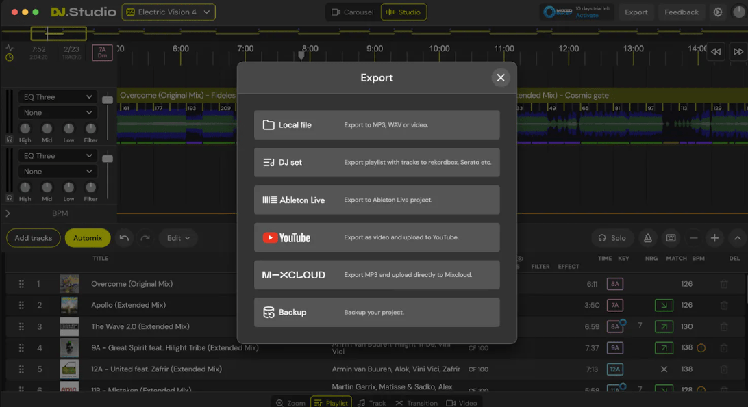
Task: Close the Export dialog
Action: pos(501,78)
